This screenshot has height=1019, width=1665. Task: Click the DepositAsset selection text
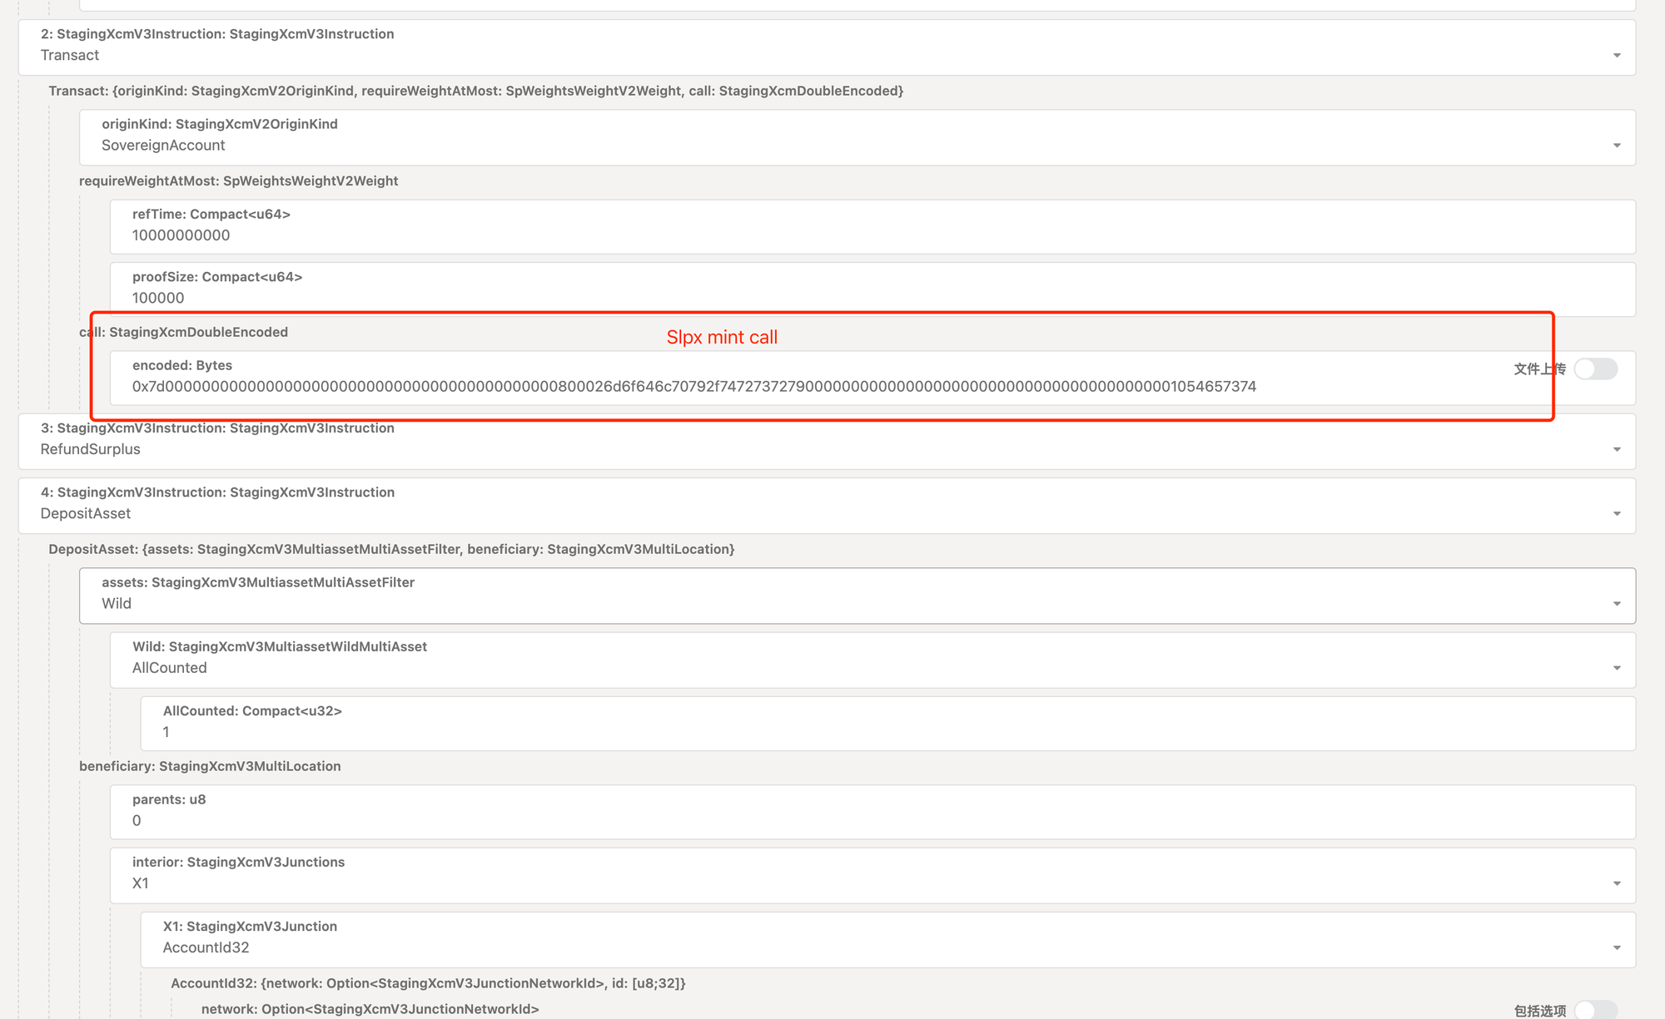pos(86,513)
